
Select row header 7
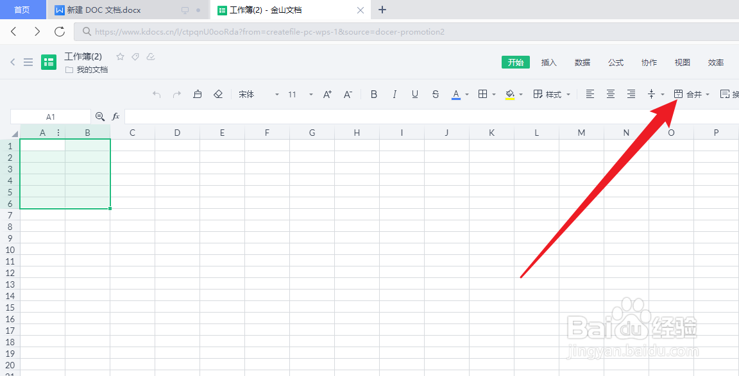coord(10,215)
